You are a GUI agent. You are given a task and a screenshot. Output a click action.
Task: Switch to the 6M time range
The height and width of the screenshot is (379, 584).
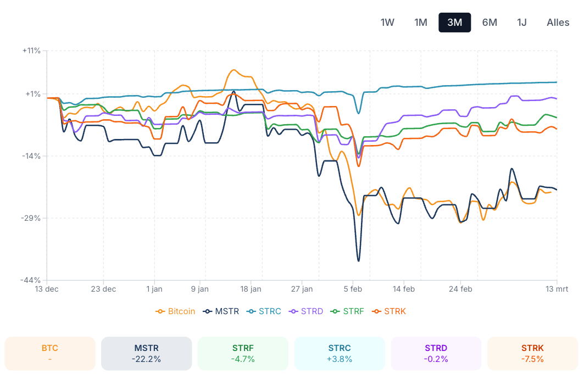pos(490,23)
